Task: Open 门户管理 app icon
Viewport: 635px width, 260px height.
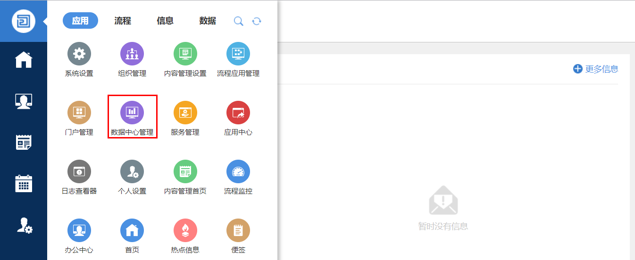Action: [79, 113]
